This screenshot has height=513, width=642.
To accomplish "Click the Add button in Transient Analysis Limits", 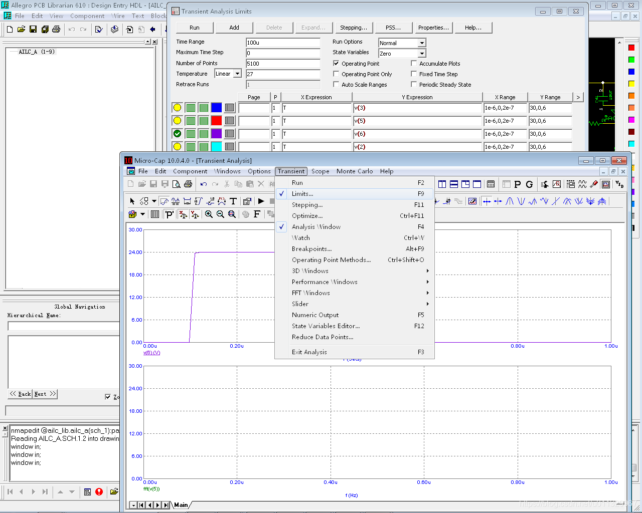I will tap(234, 28).
